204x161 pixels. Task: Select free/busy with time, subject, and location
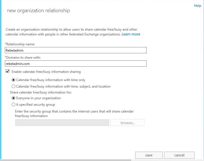(13, 86)
